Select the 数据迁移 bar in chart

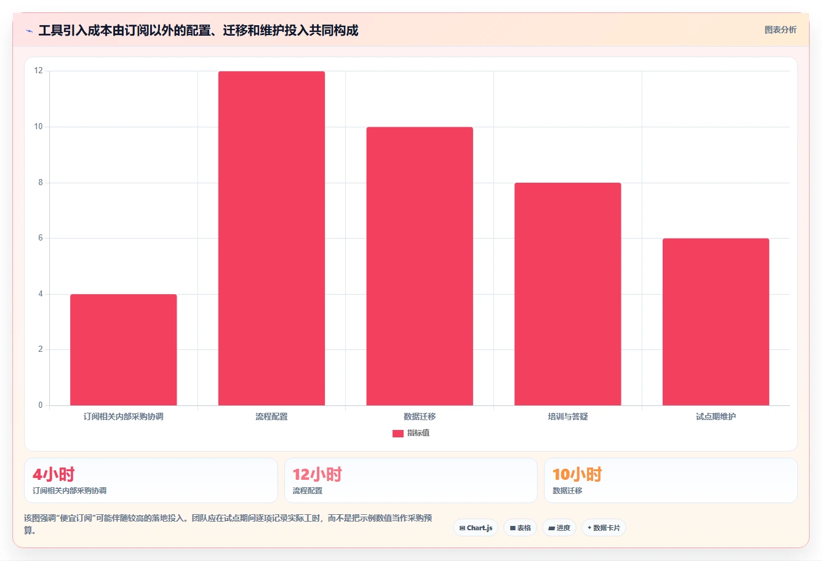[420, 266]
